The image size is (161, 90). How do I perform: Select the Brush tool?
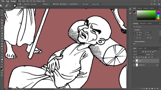(x=2, y=31)
